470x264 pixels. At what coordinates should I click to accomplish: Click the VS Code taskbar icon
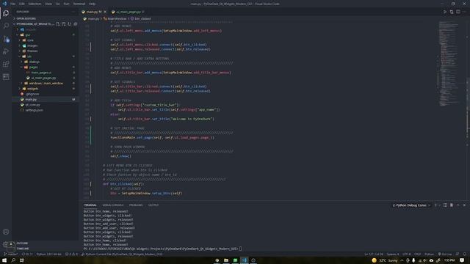245,260
